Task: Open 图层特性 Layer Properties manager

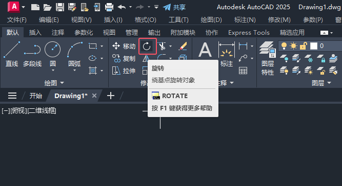Action: coord(268,58)
